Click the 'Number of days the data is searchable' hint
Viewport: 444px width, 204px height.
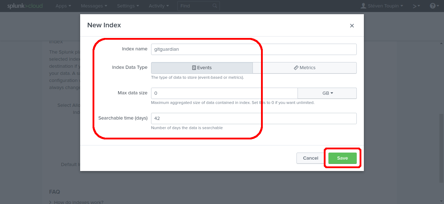187,128
